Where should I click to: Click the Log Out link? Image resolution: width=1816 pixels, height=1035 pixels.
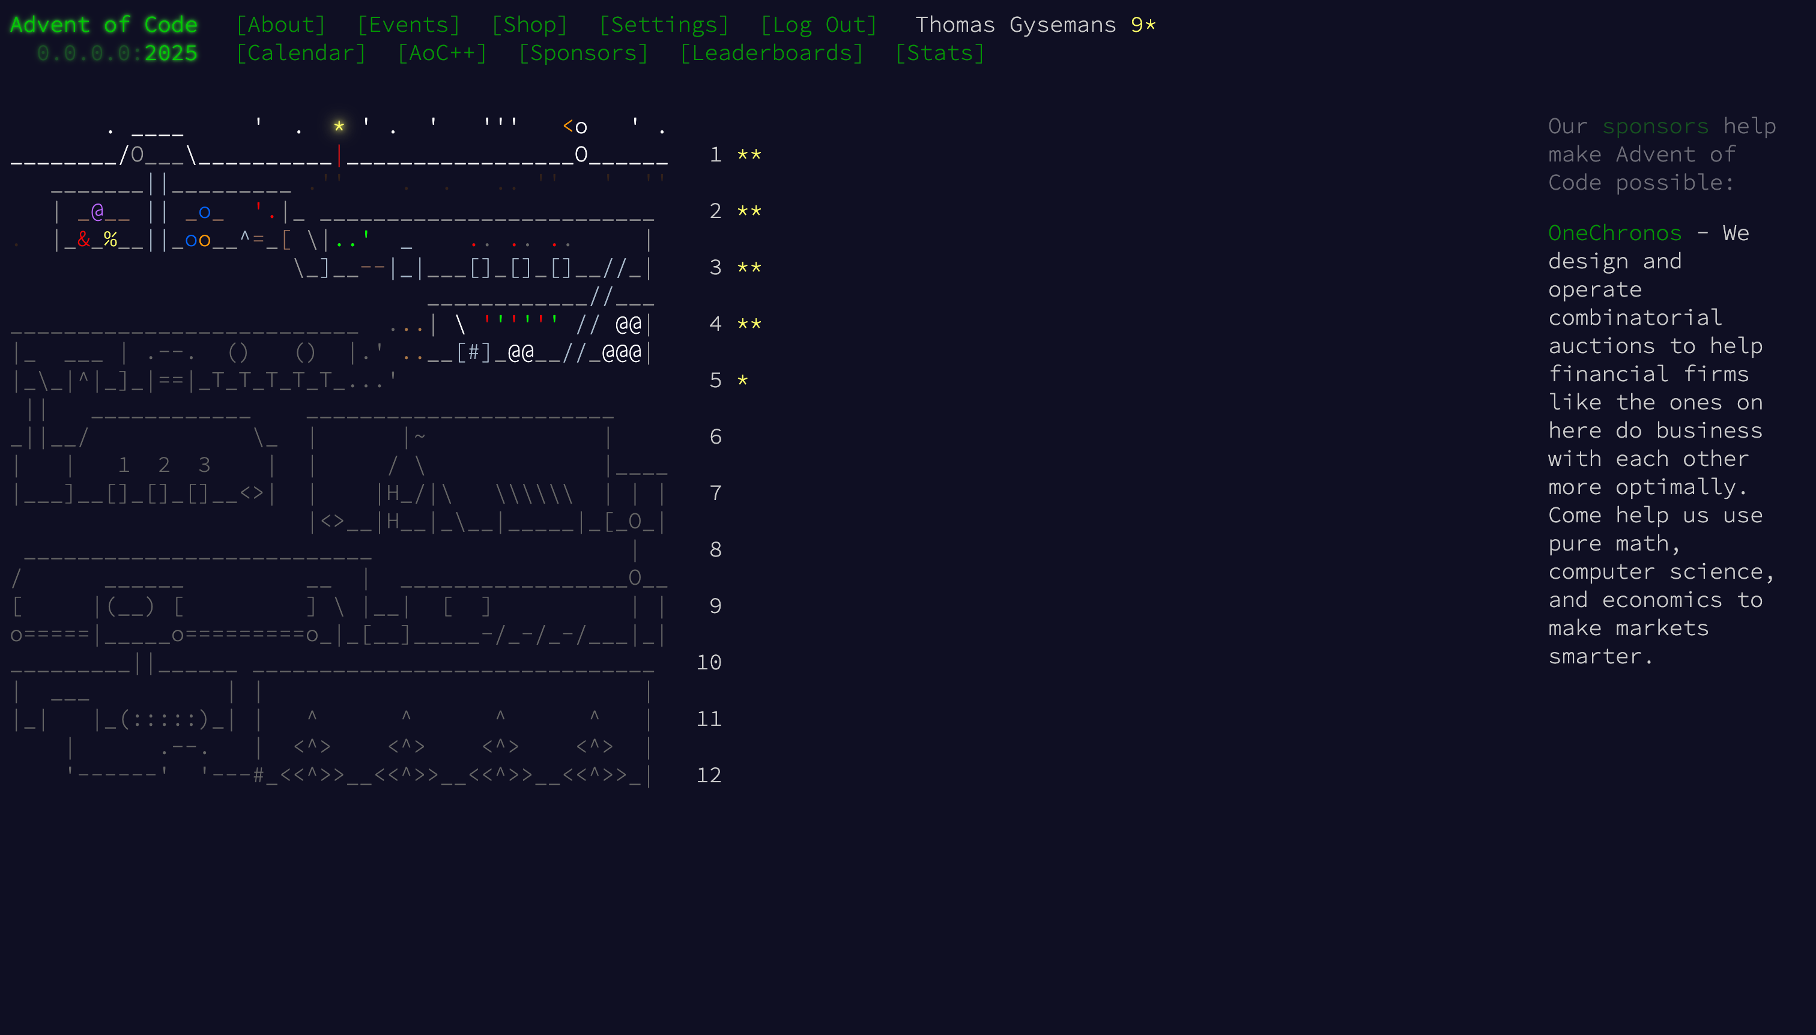[819, 25]
